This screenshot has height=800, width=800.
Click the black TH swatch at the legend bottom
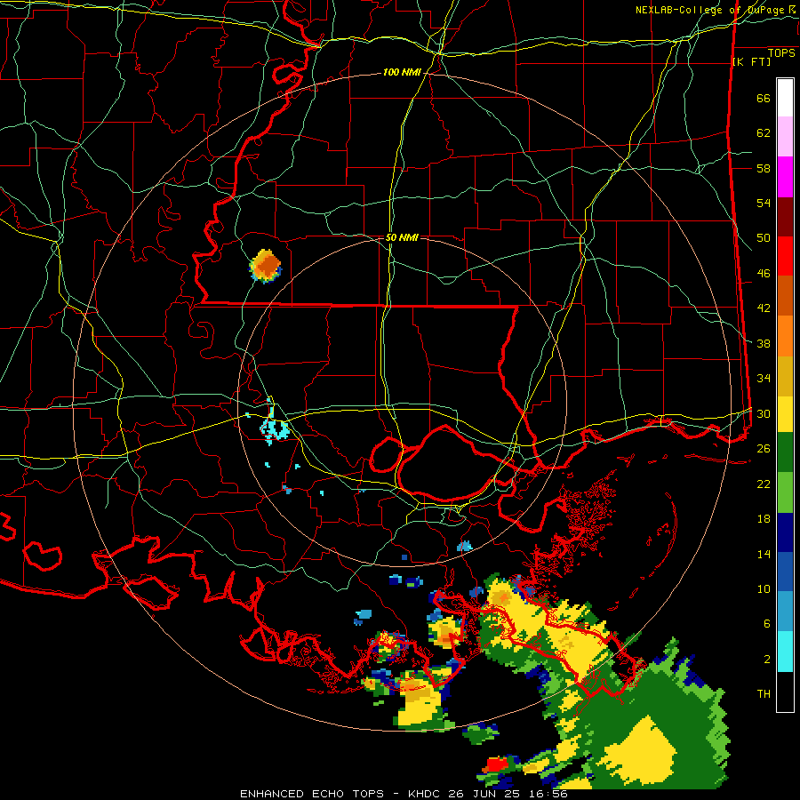[785, 692]
